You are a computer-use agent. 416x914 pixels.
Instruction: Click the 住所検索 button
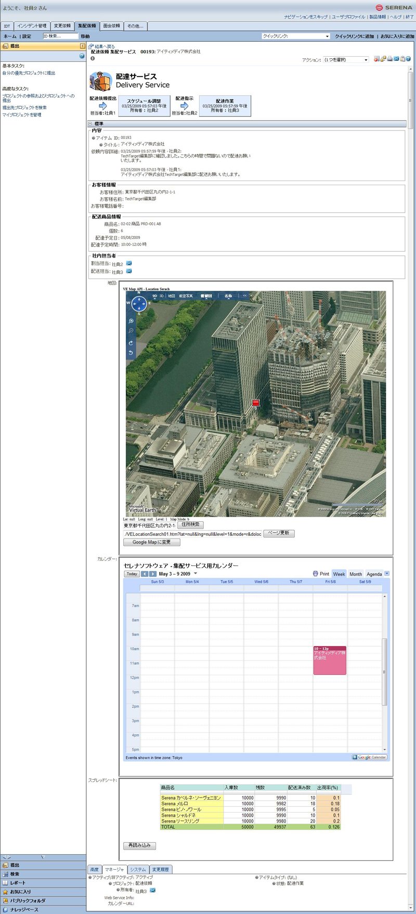[x=191, y=524]
